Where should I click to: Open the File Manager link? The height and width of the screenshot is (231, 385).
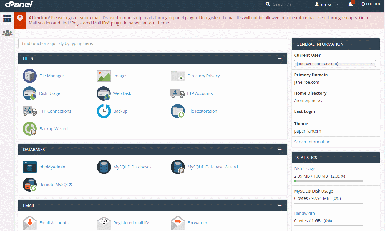coord(52,76)
